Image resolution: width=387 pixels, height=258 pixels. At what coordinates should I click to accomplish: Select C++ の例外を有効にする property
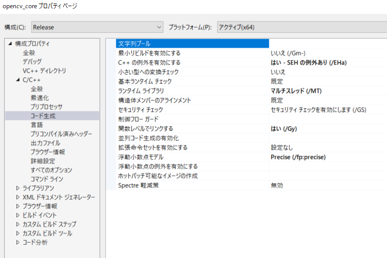pyautogui.click(x=149, y=63)
